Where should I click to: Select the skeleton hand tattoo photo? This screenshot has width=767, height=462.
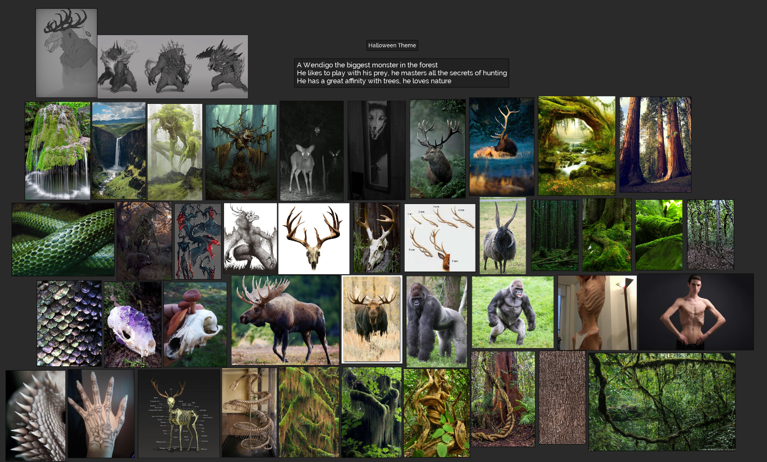101,414
